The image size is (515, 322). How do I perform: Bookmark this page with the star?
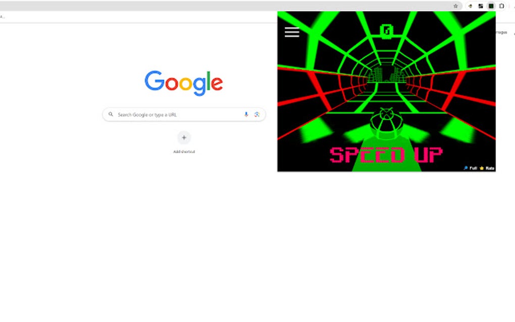pyautogui.click(x=455, y=6)
